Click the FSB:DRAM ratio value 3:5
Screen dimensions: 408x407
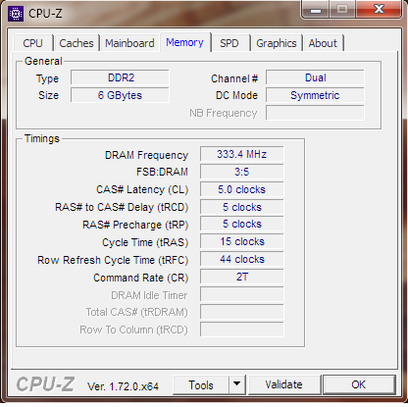242,172
